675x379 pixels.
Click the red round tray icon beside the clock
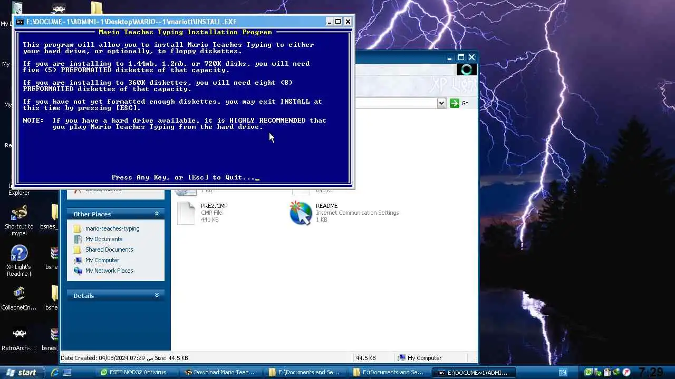tap(626, 372)
